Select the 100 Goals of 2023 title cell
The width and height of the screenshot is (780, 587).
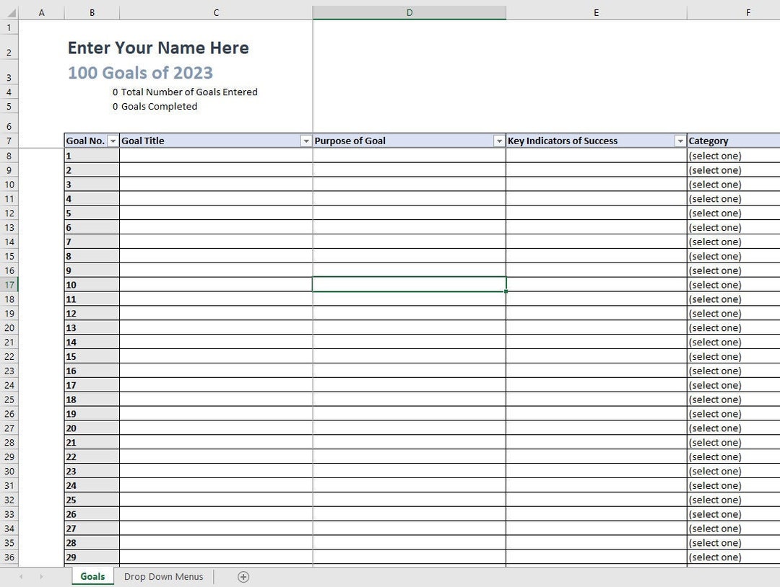139,72
